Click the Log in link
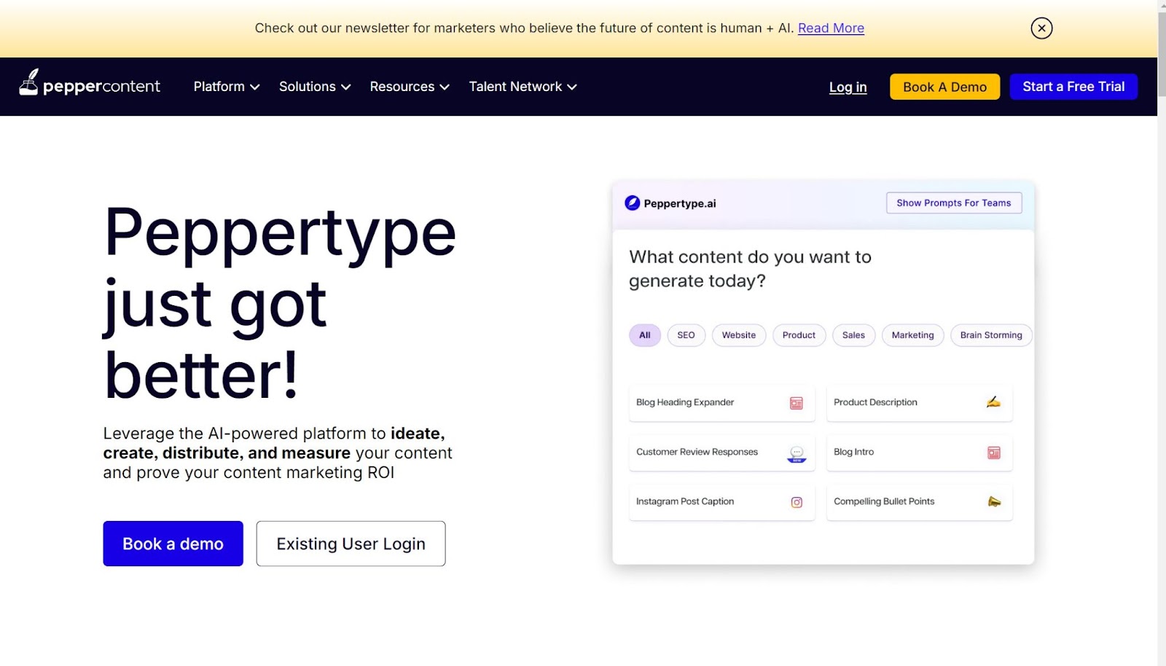Viewport: 1166px width, 666px height. point(848,87)
